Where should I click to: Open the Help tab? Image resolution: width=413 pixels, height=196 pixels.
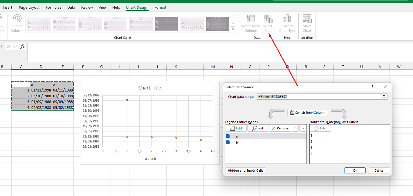coord(116,8)
